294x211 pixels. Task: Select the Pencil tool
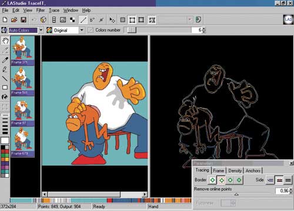click(5, 69)
